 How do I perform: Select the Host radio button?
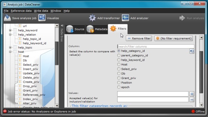[119, 64]
